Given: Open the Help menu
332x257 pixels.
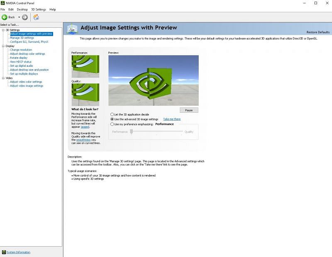Looking at the screenshot, I should point(53,10).
